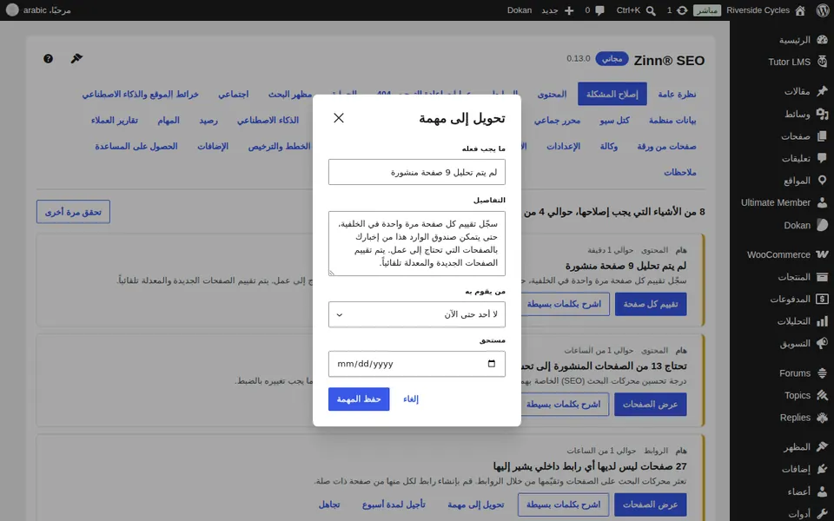Open search Ctrl+K magnifier icon
834x521 pixels.
651,10
